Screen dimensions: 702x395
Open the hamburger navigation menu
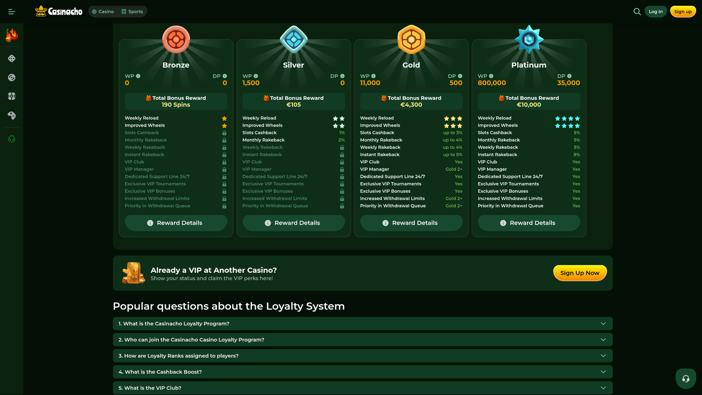[11, 11]
